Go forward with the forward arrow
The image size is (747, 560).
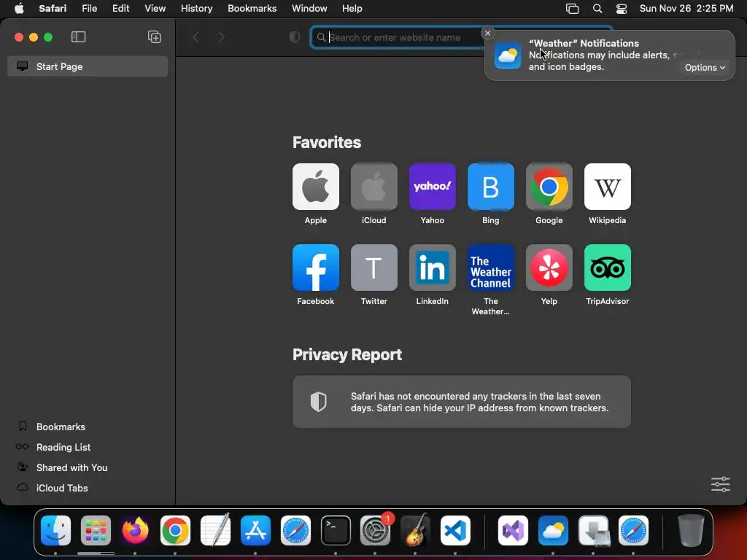tap(222, 37)
